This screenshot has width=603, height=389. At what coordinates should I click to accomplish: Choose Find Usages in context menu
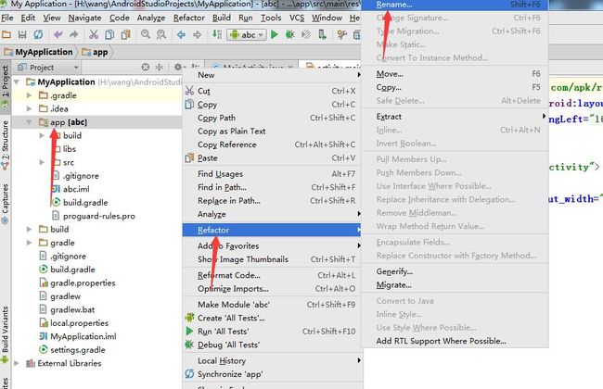point(273,174)
